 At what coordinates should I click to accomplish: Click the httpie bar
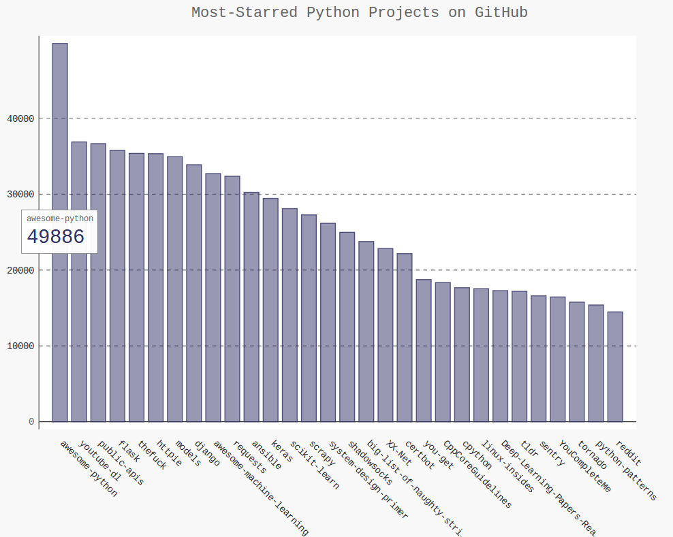click(156, 287)
